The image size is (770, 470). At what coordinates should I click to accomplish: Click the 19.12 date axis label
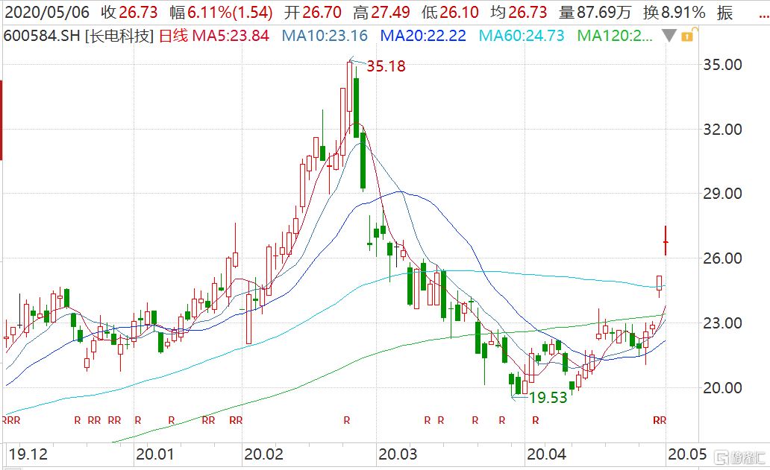tap(28, 454)
